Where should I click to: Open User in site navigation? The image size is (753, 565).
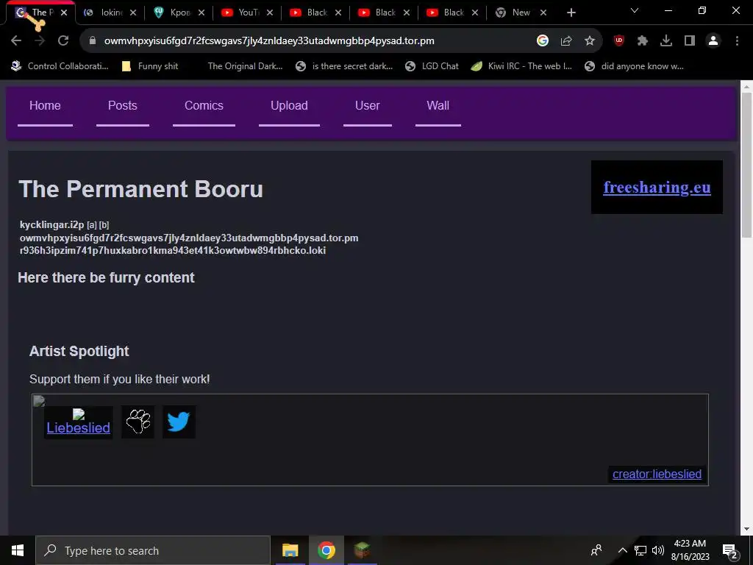[x=368, y=106]
